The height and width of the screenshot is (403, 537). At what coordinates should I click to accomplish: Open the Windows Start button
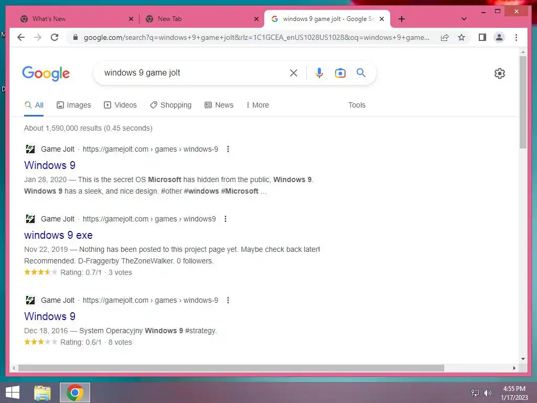tap(13, 393)
